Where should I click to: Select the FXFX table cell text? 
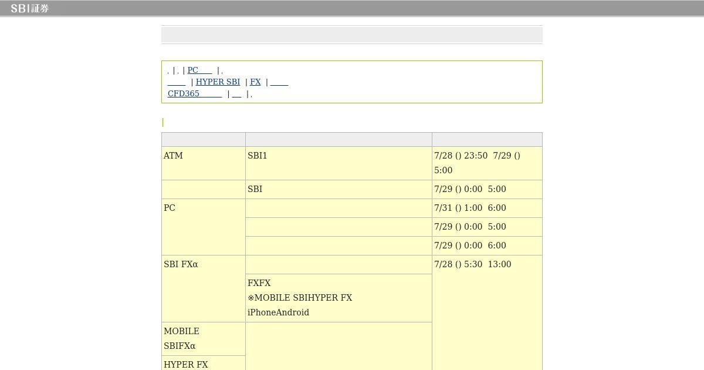click(x=259, y=283)
